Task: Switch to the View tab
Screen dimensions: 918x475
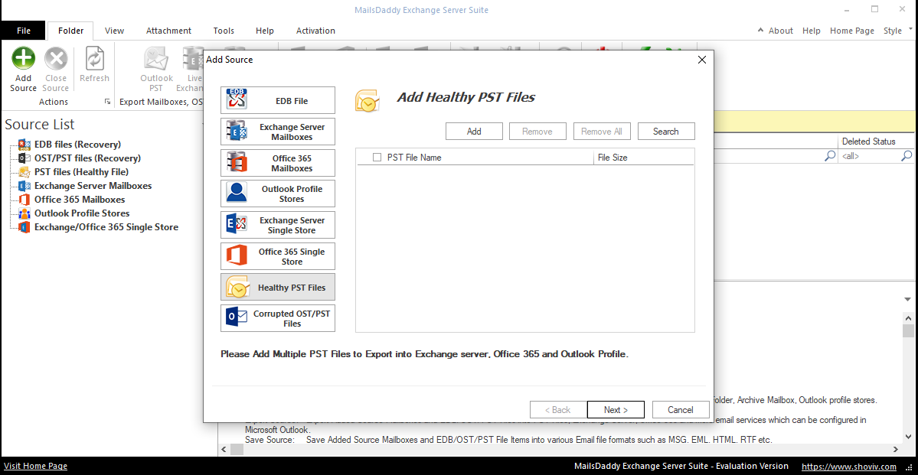Action: tap(114, 31)
